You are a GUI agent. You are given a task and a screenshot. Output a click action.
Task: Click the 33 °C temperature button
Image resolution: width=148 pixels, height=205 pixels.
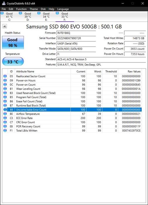pos(13,61)
